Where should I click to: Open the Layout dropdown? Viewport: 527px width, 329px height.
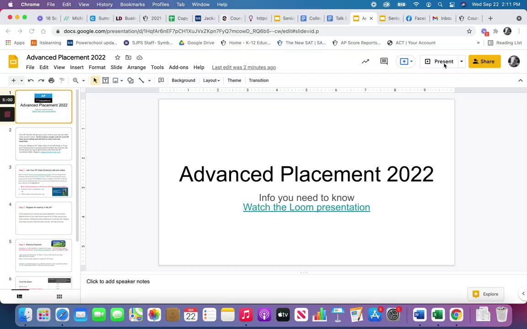click(x=211, y=80)
